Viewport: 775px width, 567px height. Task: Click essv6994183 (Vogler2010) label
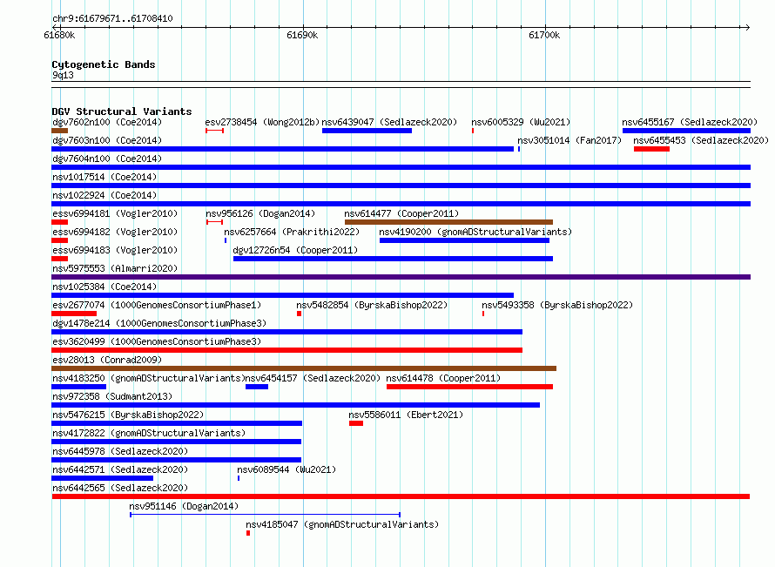pyautogui.click(x=115, y=250)
